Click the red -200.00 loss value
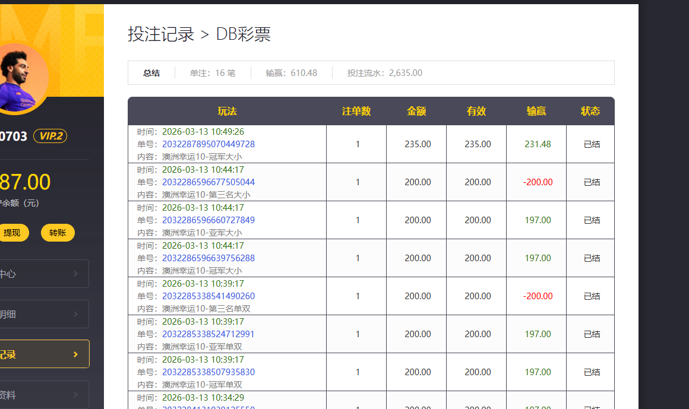This screenshot has height=409, width=689. 536,182
